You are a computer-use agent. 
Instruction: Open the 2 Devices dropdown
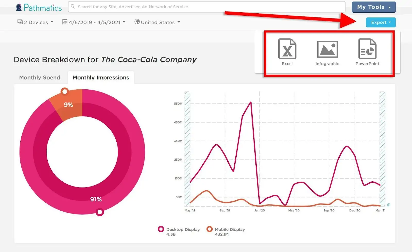pyautogui.click(x=35, y=22)
